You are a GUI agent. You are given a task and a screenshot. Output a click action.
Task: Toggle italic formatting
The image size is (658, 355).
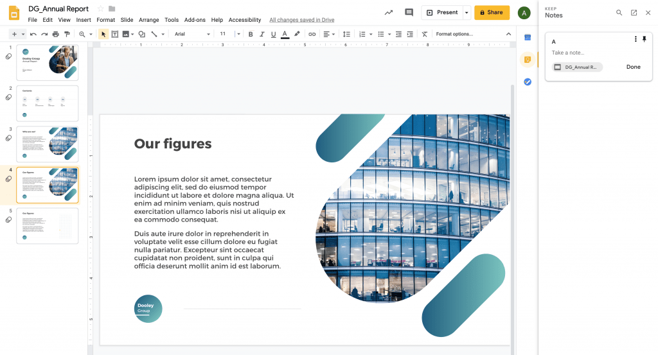[x=262, y=34]
